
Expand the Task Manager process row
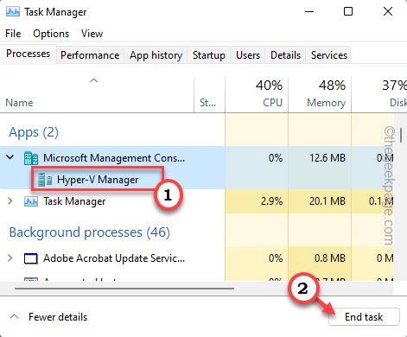tap(10, 200)
